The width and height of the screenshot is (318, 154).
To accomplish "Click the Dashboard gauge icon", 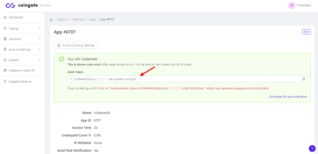I will click(x=5, y=17).
